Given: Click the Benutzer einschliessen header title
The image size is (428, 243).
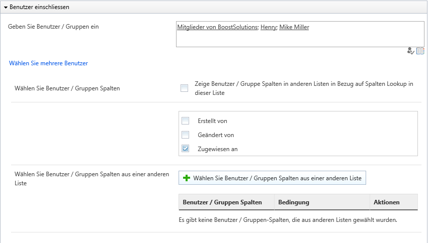Looking at the screenshot, I should click(39, 7).
